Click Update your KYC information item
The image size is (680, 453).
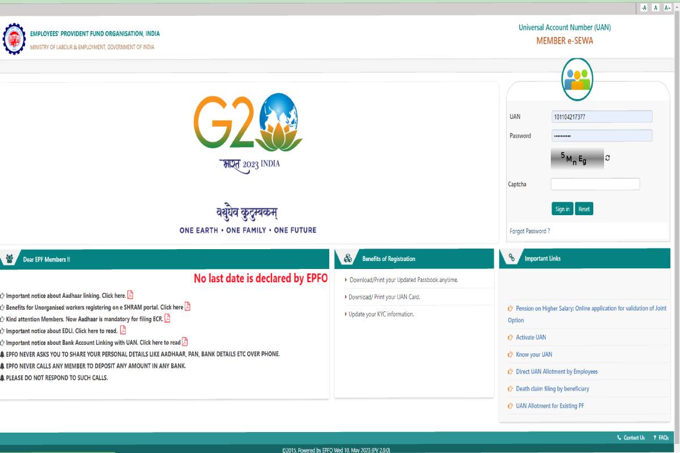click(381, 314)
